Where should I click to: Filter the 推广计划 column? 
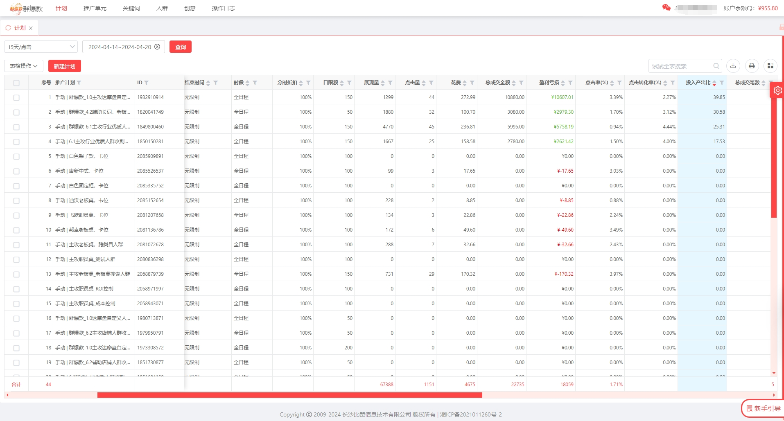point(79,83)
